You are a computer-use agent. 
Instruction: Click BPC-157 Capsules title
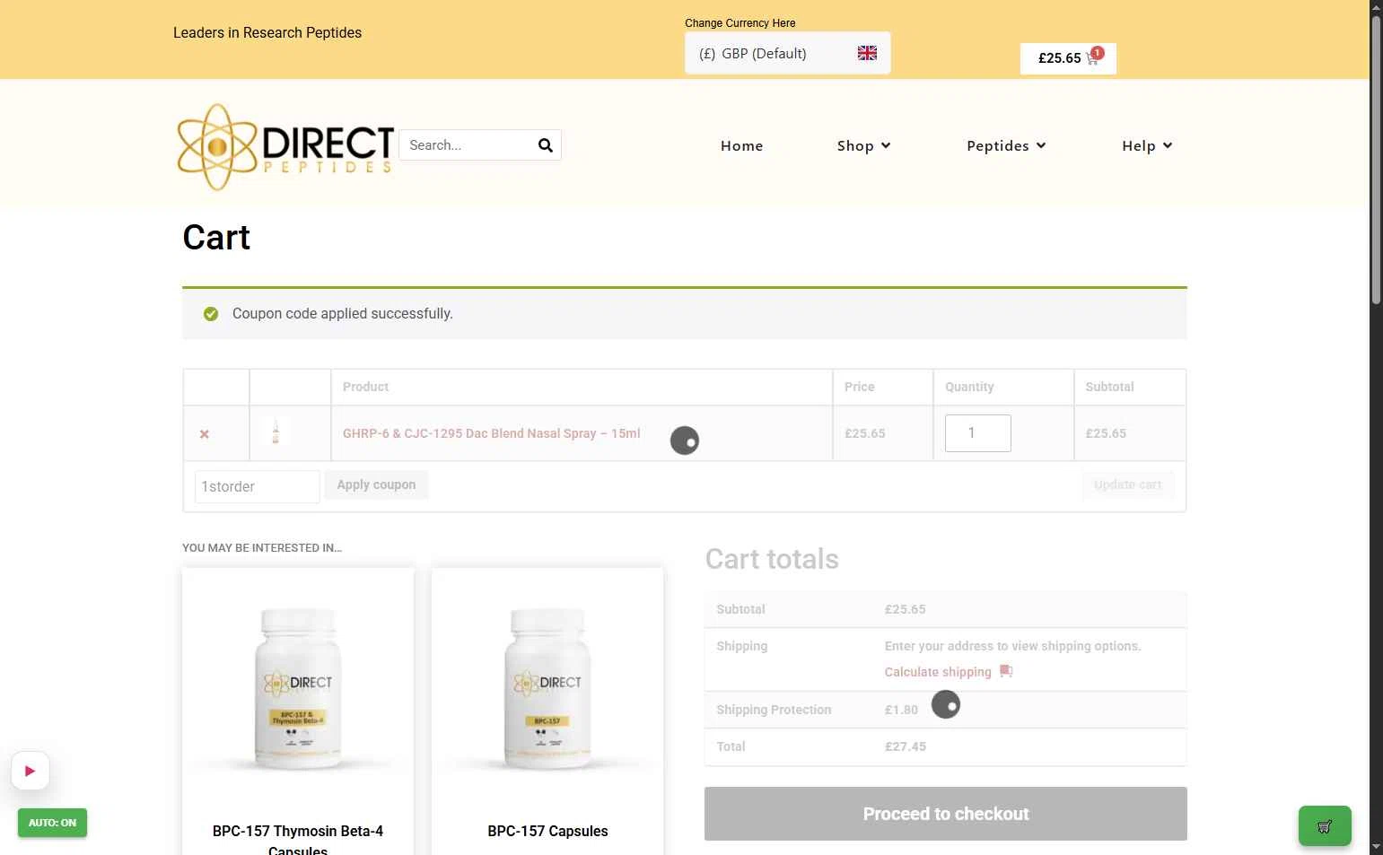[547, 831]
